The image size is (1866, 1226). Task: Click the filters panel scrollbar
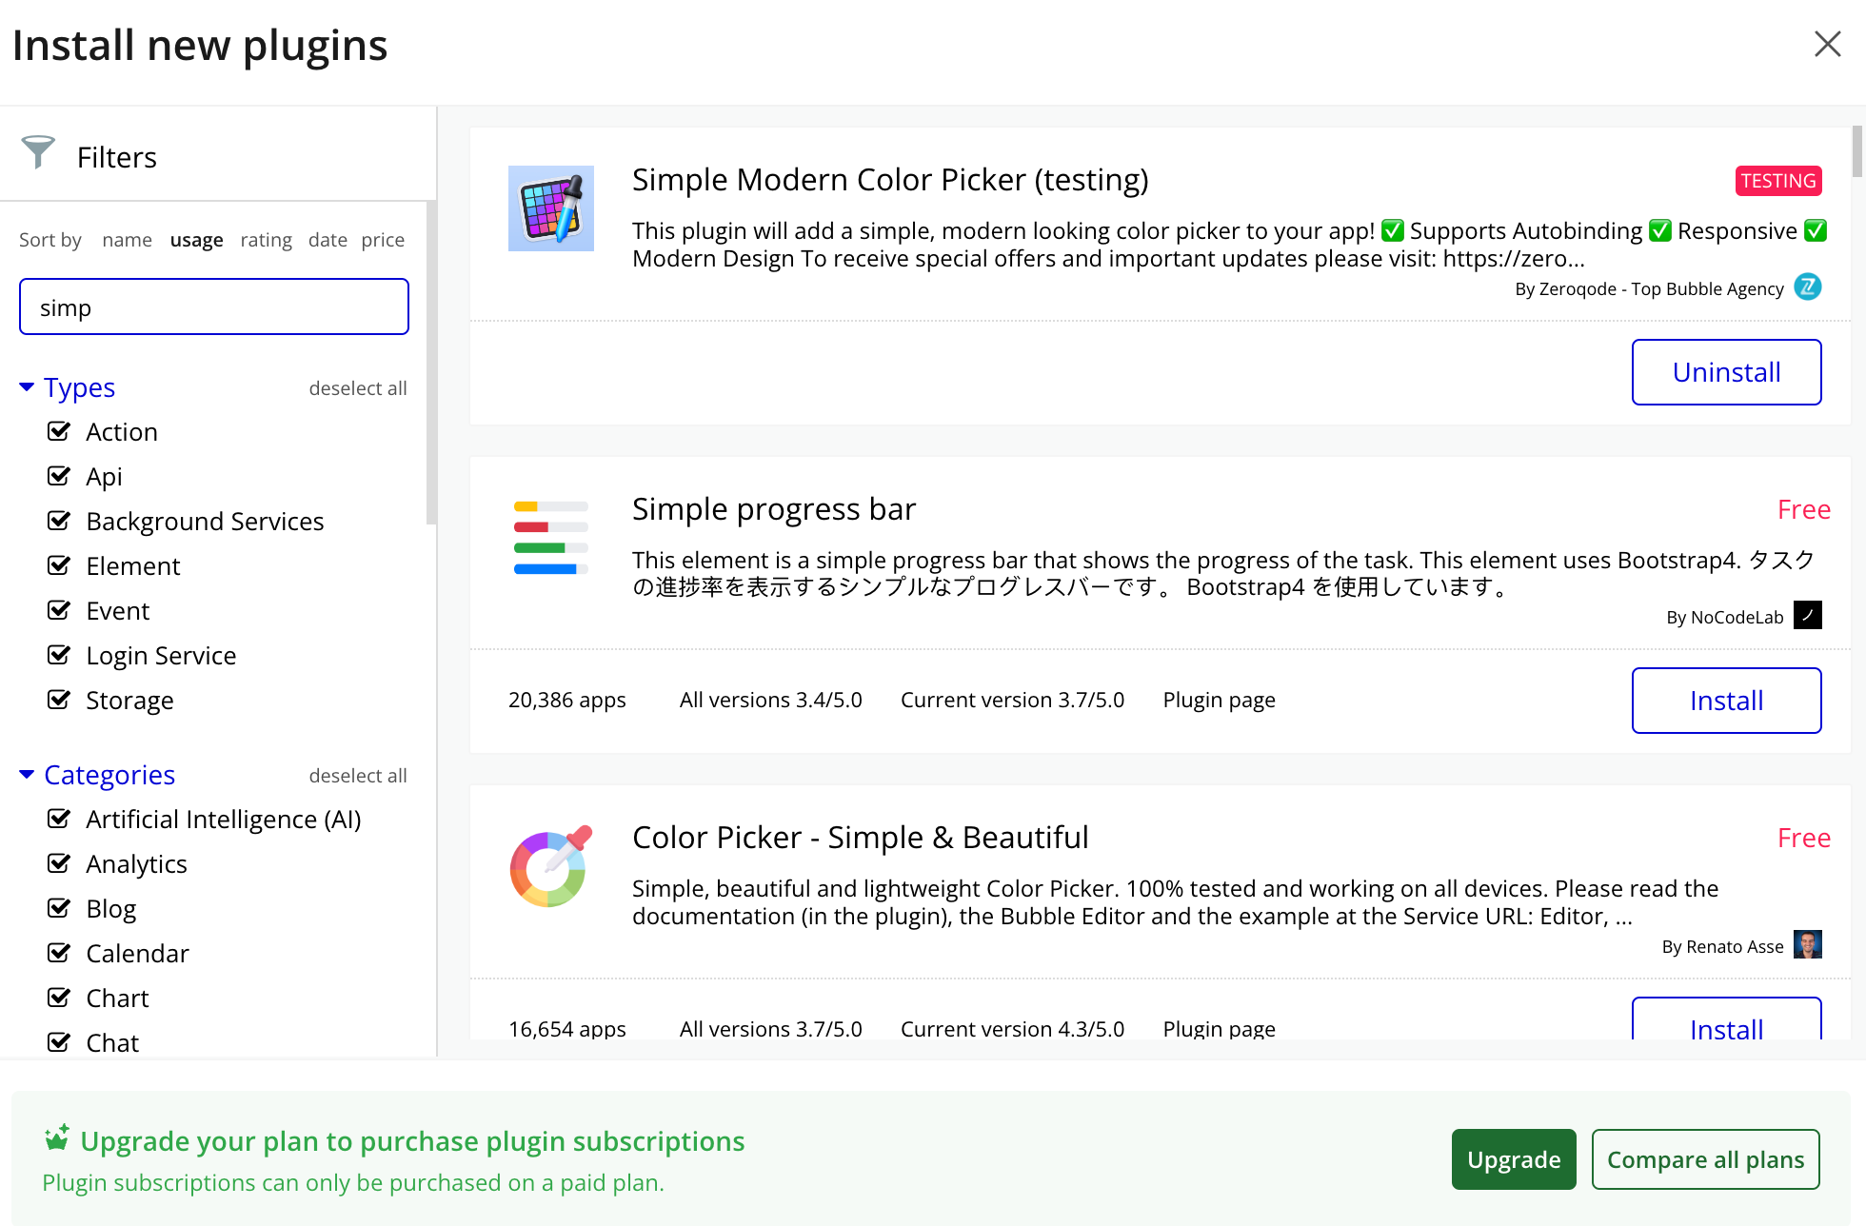tap(431, 363)
